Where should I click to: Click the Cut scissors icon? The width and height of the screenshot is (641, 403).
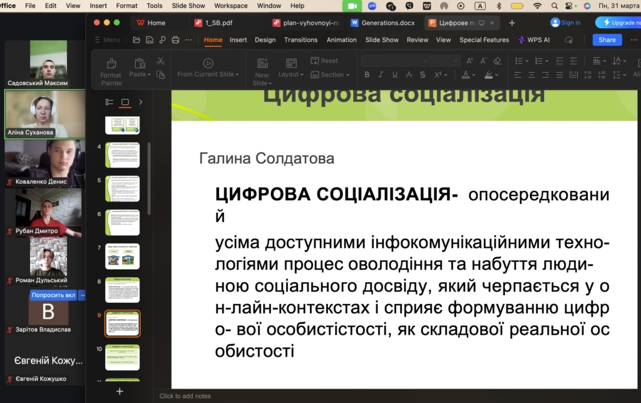coord(160,61)
